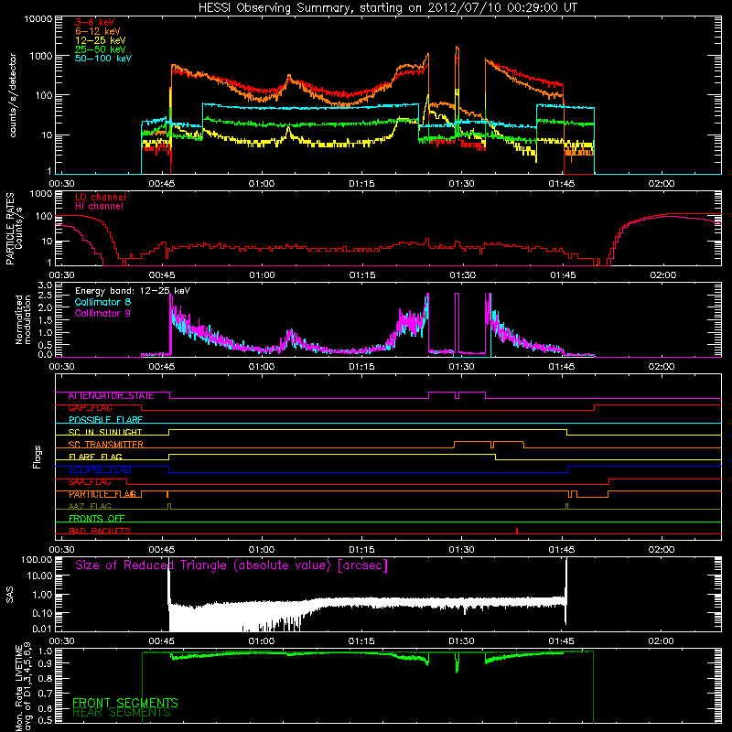The image size is (732, 732).
Task: Click the SC_IN_SUNLIGHT flag label
Action: pos(105,432)
